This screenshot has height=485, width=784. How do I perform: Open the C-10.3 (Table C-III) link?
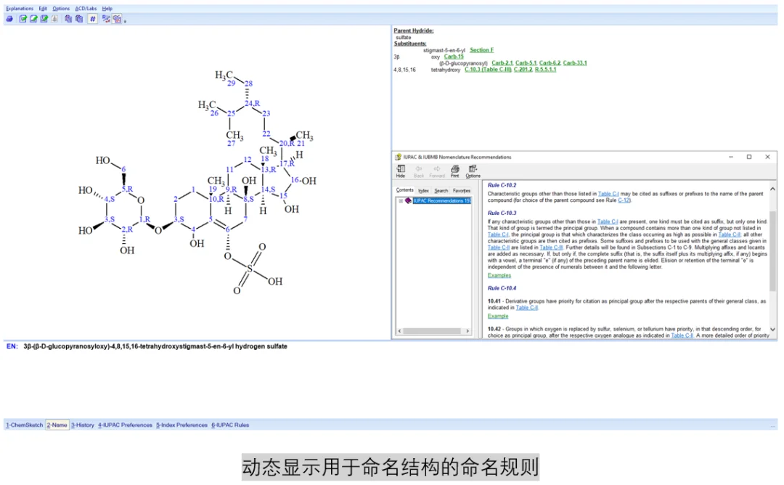488,70
